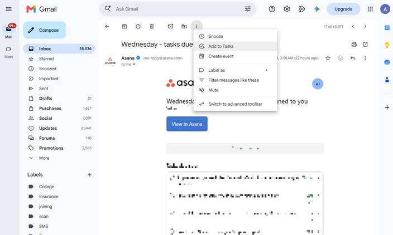Print the email with the printer icon
Screen dimensions: 393x235
[354, 45]
